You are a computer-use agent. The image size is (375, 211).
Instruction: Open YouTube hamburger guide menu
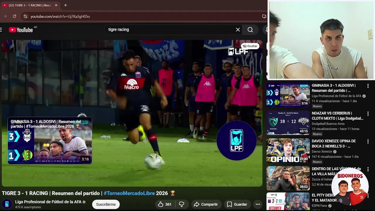click(1, 30)
